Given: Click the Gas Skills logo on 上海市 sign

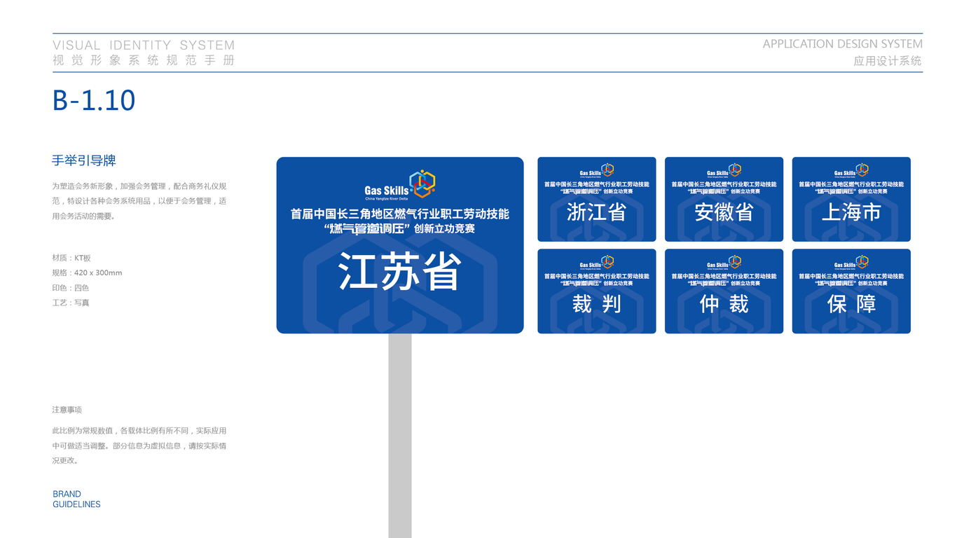Looking at the screenshot, I should coord(851,171).
